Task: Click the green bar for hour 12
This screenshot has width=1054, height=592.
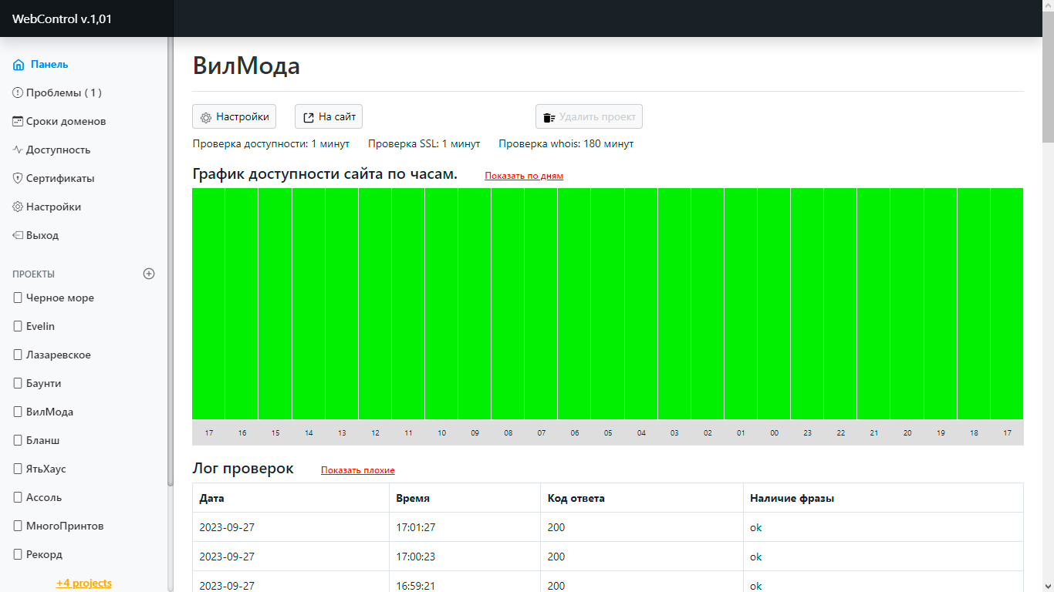Action: (375, 304)
